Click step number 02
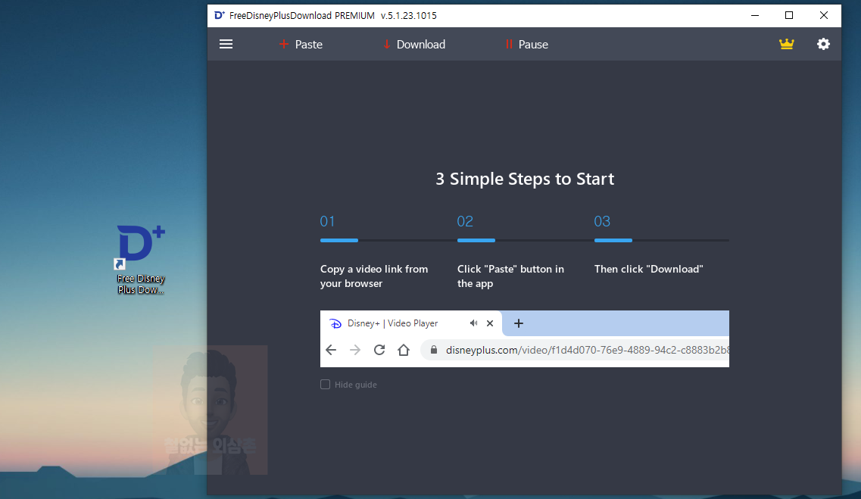The height and width of the screenshot is (499, 861). tap(464, 221)
